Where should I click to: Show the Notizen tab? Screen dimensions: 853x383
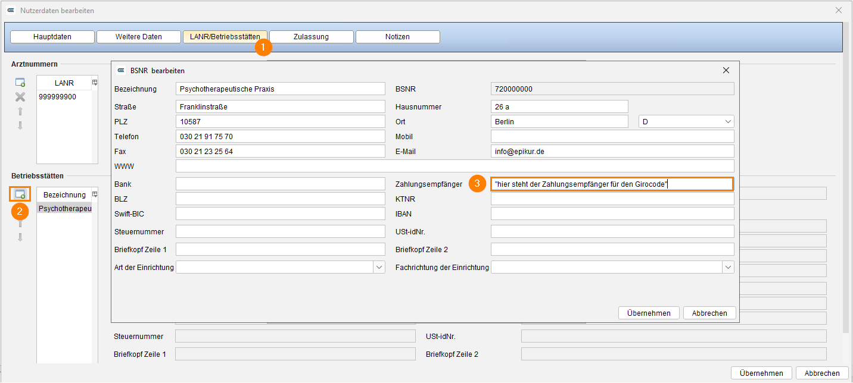(x=397, y=37)
